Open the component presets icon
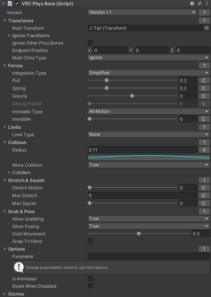The height and width of the screenshot is (297, 211). pos(200,3)
